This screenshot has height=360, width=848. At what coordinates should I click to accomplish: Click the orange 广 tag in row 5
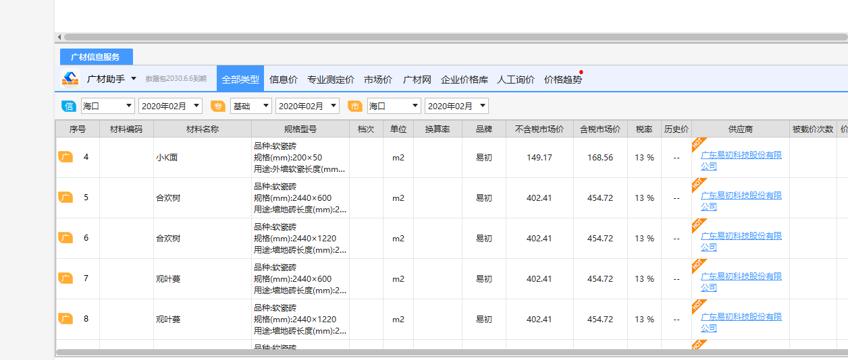65,198
